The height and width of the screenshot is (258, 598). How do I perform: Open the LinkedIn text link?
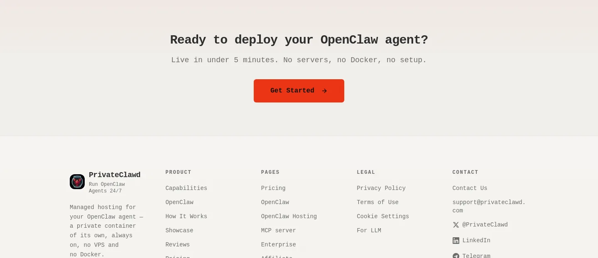click(x=476, y=241)
